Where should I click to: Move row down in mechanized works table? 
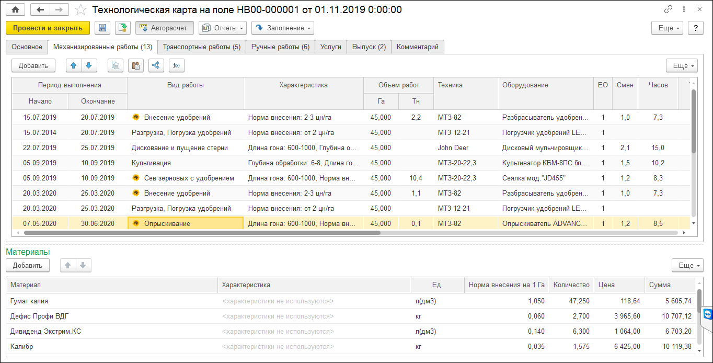pos(88,65)
